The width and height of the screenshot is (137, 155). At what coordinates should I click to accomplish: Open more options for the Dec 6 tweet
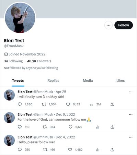(130, 114)
